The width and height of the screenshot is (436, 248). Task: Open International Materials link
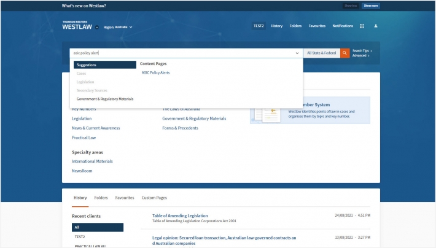click(x=92, y=161)
